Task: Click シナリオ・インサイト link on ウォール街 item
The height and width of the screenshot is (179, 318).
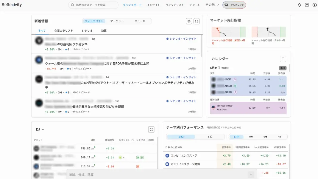Action: pos(181,58)
